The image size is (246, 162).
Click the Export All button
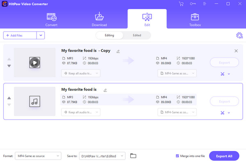(224, 156)
